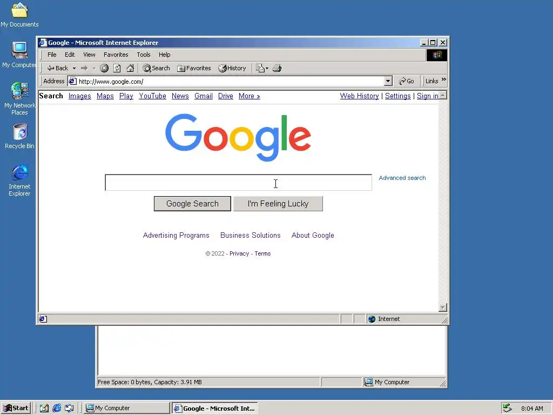Open the More » Google services link
553x415 pixels.
pos(249,96)
